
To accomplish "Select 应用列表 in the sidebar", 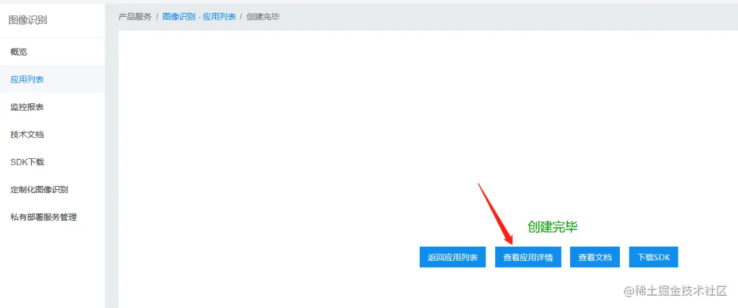I will pos(52,79).
